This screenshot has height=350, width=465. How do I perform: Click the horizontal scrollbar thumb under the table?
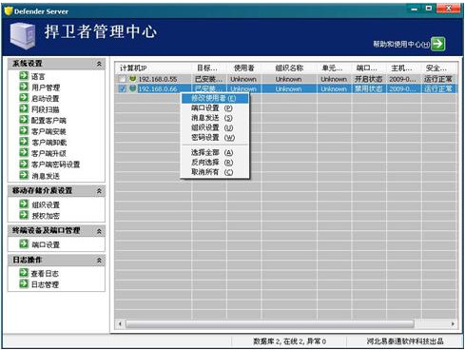pyautogui.click(x=270, y=323)
